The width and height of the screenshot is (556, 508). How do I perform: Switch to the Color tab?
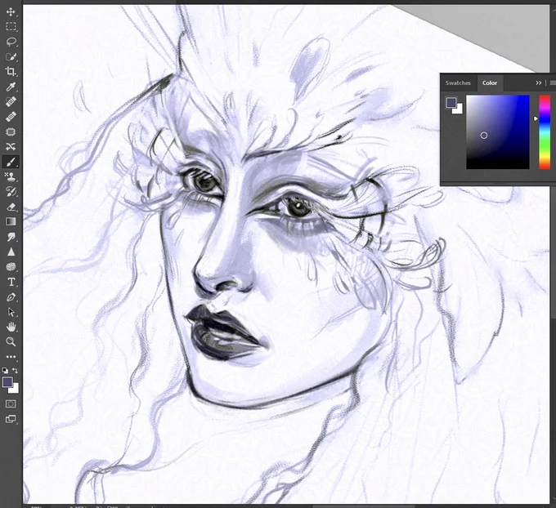point(489,82)
